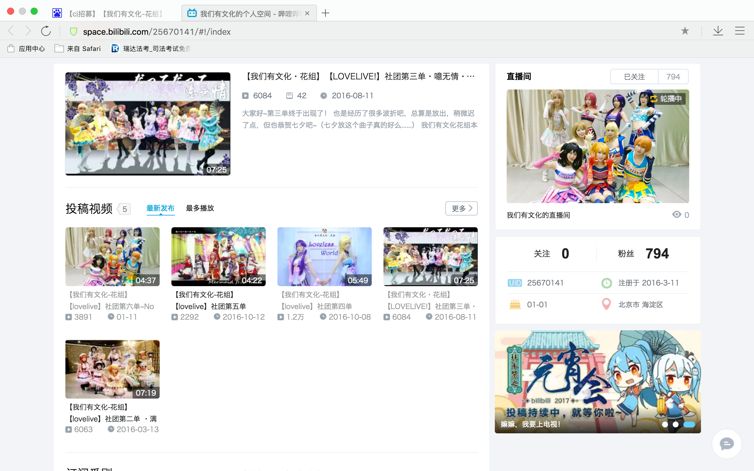
Task: Click the green shield security icon
Action: [x=74, y=31]
